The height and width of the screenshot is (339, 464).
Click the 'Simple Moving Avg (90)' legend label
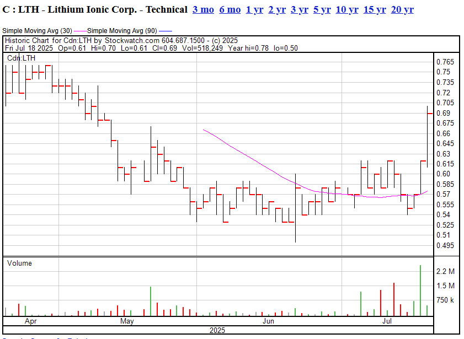tap(122, 31)
